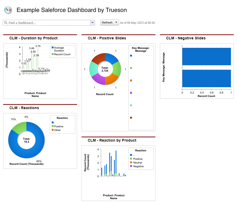Click the CLM - Negative Slides heading

pyautogui.click(x=186, y=38)
